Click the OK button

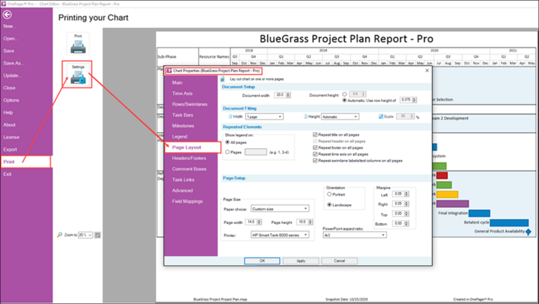pyautogui.click(x=262, y=261)
